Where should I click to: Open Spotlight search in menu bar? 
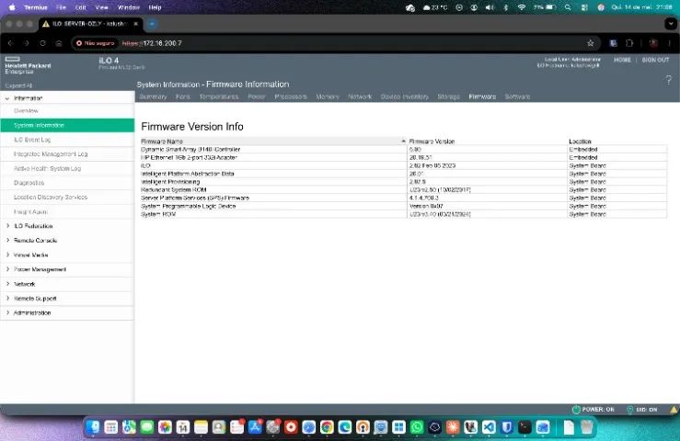point(568,7)
